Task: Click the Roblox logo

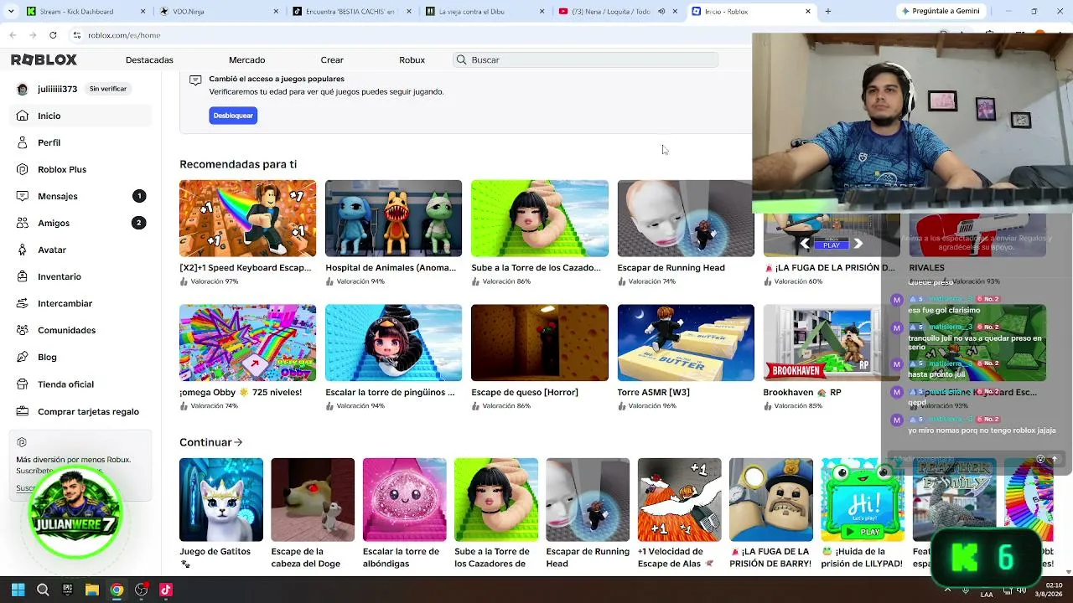Action: click(x=44, y=59)
